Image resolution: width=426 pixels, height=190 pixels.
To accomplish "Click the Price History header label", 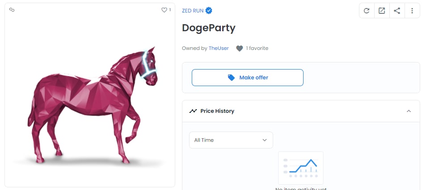I will pyautogui.click(x=217, y=111).
